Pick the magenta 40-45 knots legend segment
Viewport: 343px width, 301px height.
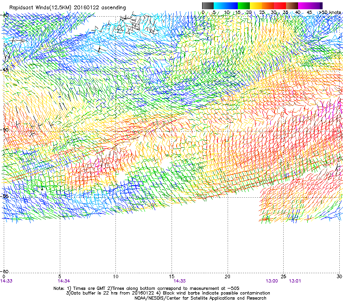[304, 6]
